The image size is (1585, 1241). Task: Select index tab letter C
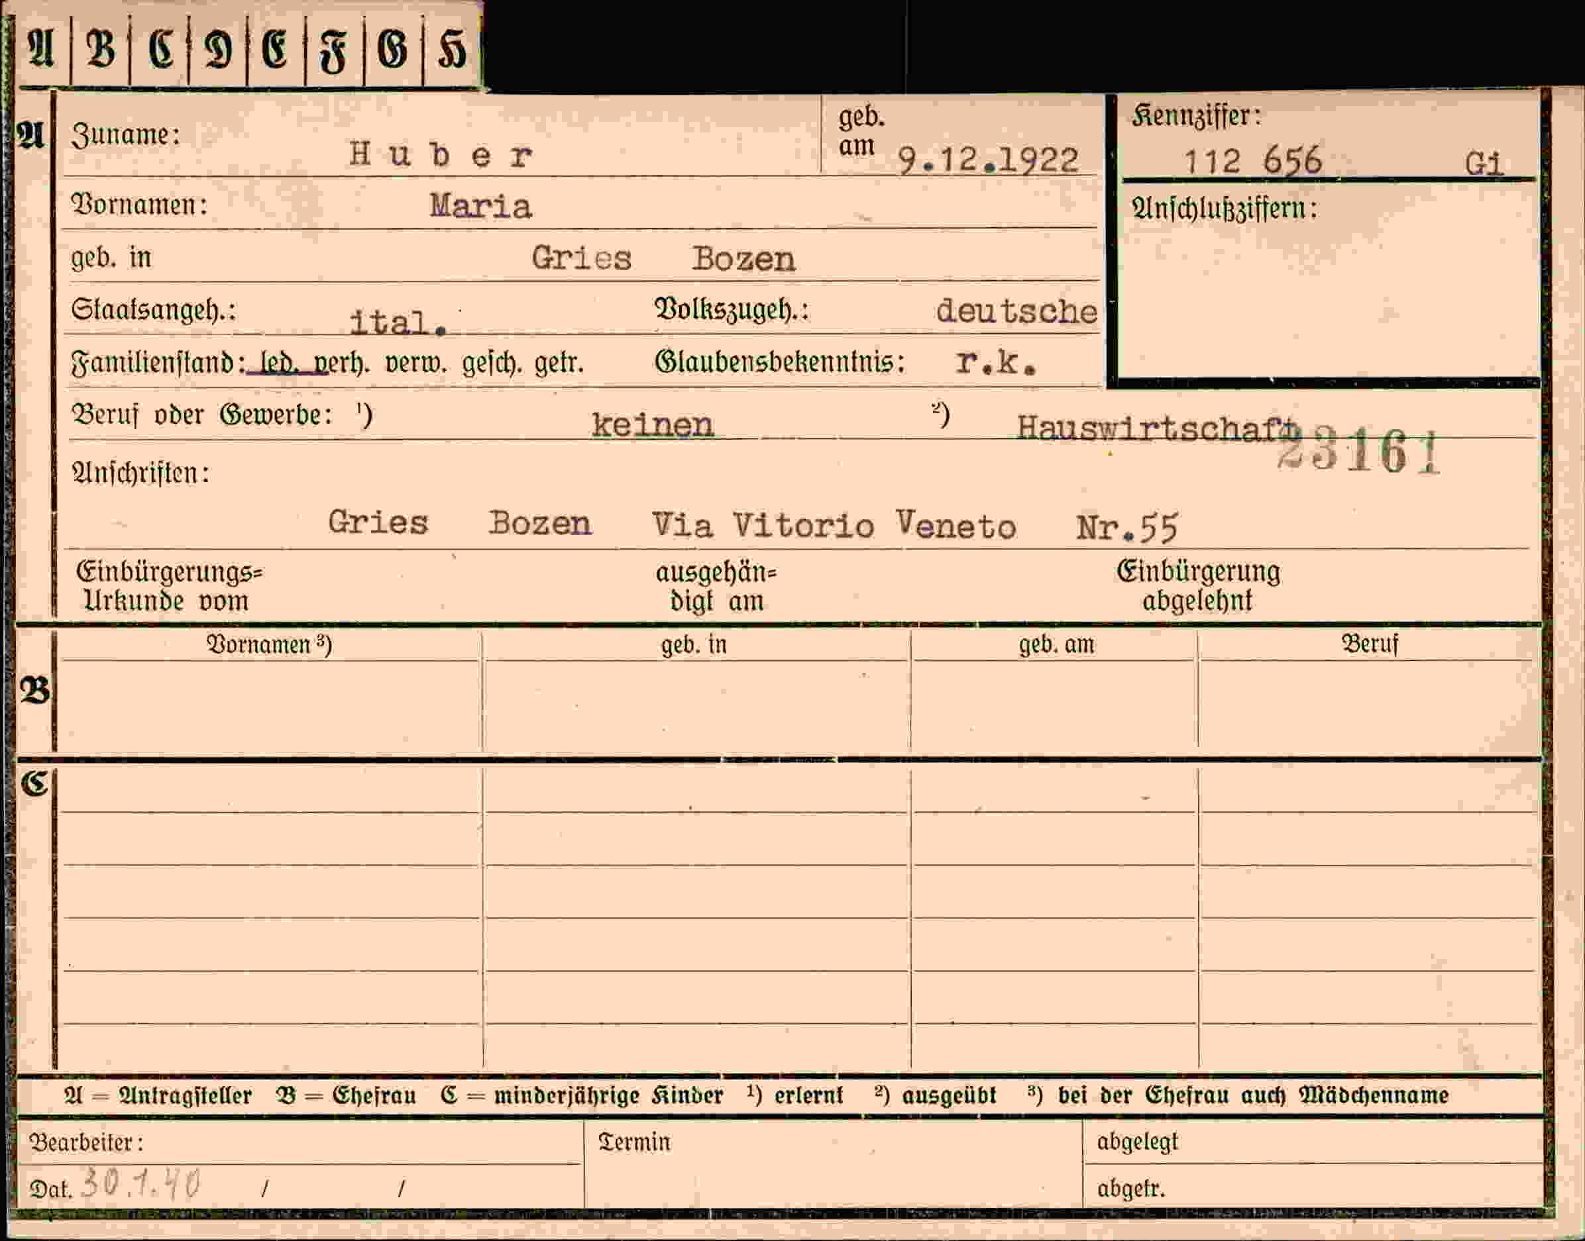[x=160, y=50]
